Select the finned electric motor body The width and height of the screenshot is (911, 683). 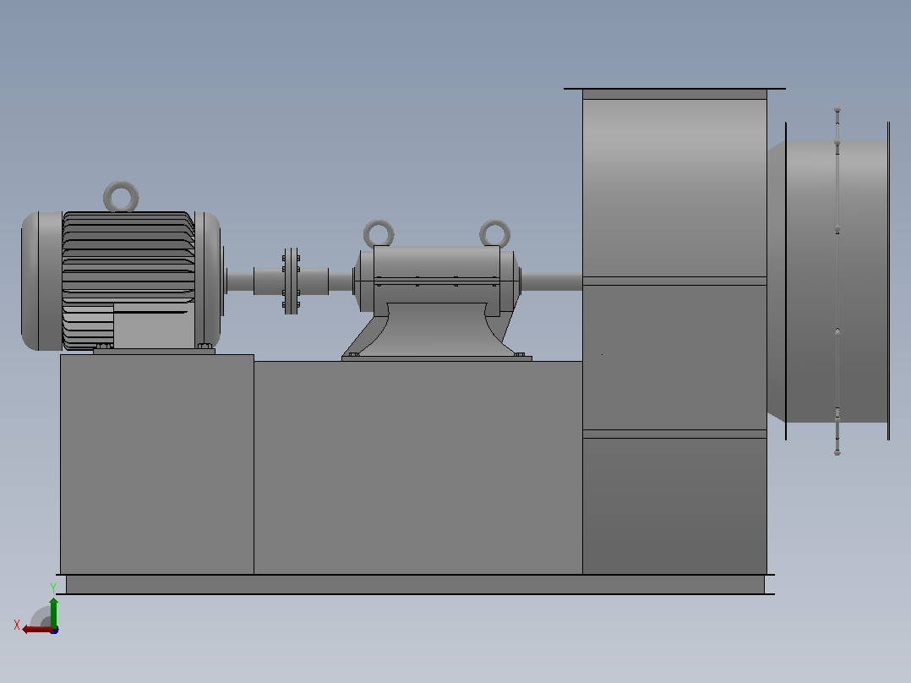coord(128,281)
